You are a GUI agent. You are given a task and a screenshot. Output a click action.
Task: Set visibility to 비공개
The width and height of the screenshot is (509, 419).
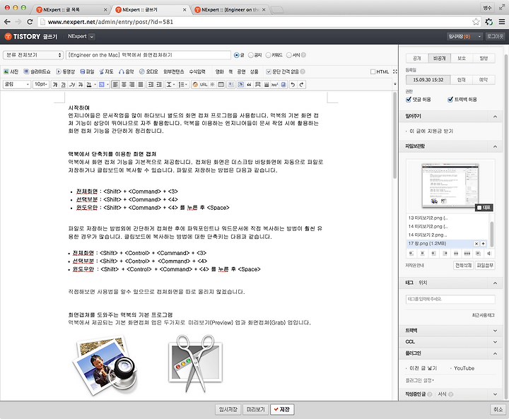click(440, 58)
